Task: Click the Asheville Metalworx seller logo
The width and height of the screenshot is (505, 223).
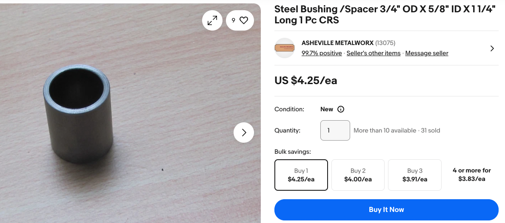Action: [285, 48]
